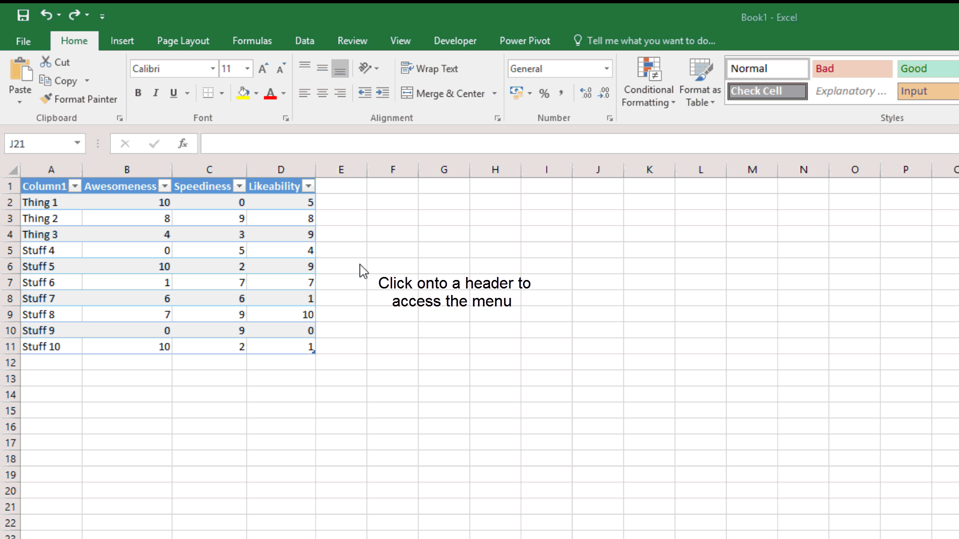This screenshot has height=539, width=959.
Task: Click the red Font Color A
Action: pos(270,93)
